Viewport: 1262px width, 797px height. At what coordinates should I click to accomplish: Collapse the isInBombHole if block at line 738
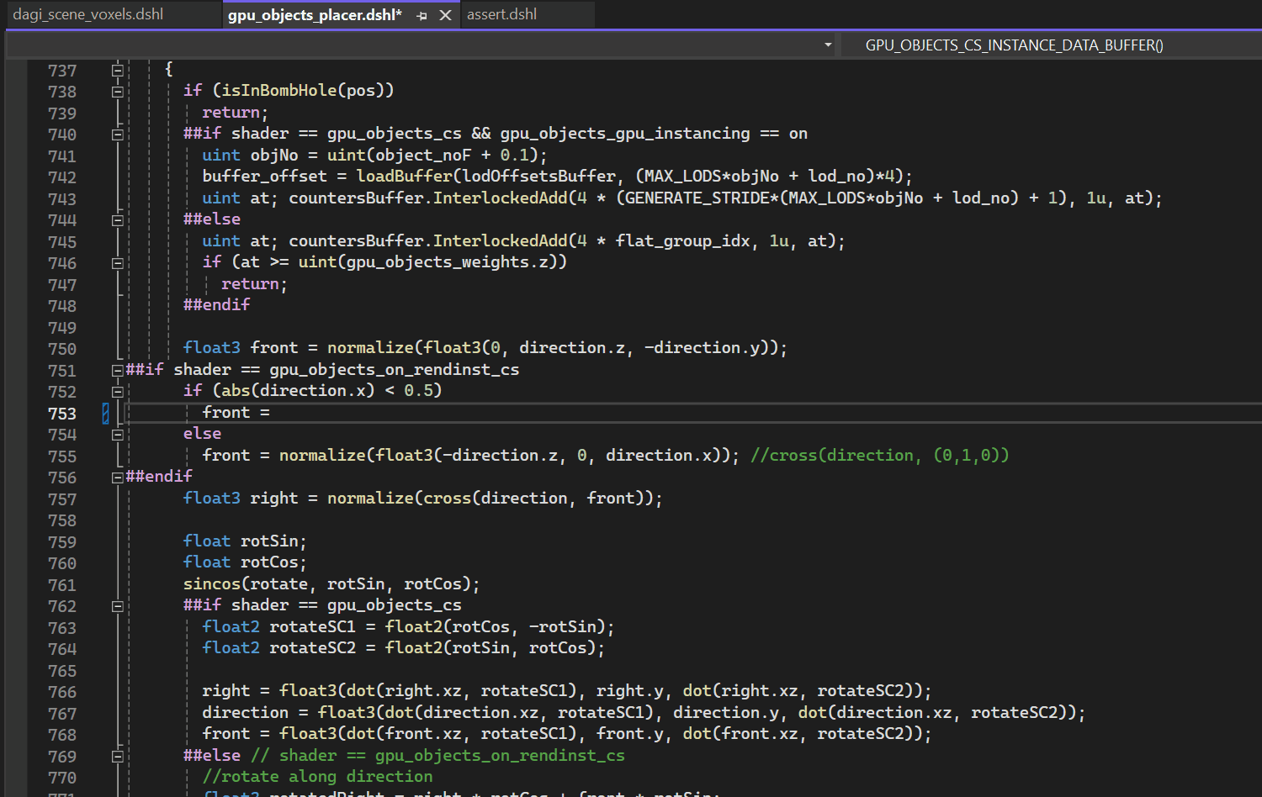117,91
